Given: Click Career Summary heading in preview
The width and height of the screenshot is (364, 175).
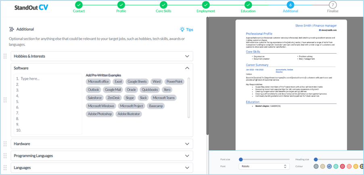Looking at the screenshot, I should coord(257,65).
